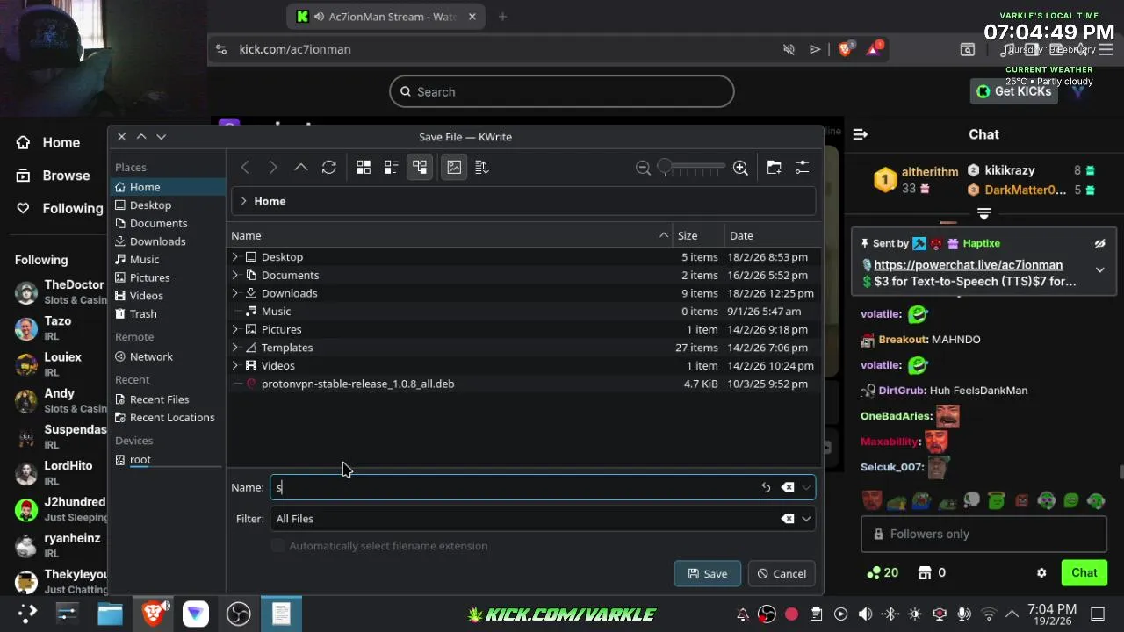Clear the Name field text
Viewport: 1124px width, 632px height.
788,487
